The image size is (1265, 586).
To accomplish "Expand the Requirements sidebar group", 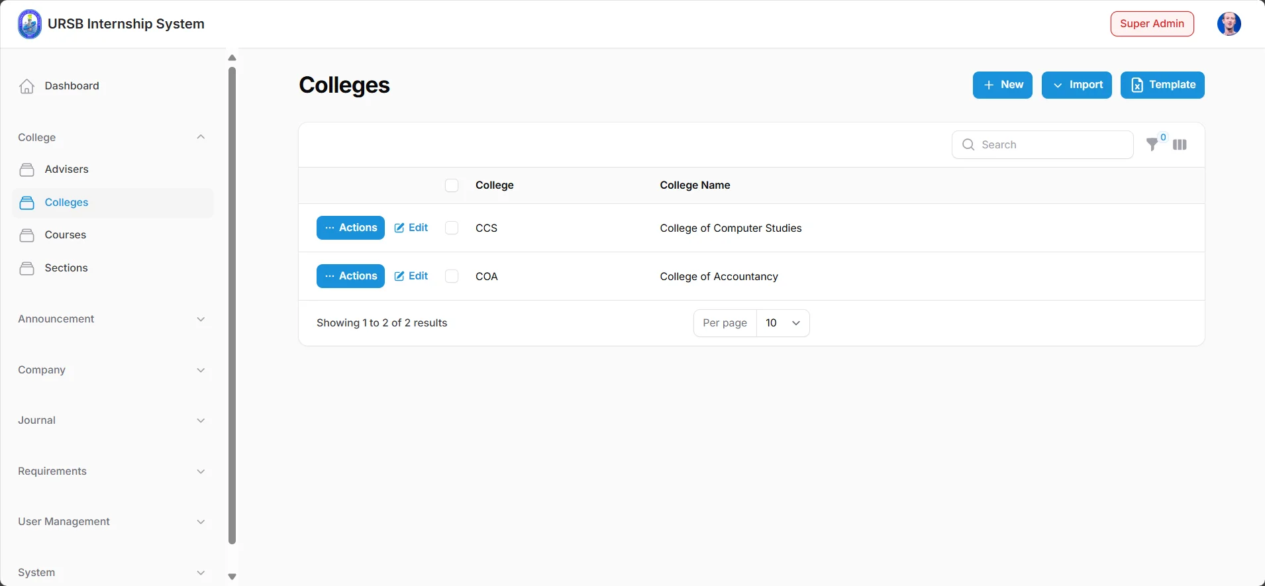I will (x=201, y=471).
